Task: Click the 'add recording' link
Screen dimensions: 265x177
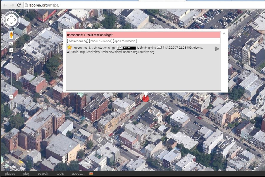Action: [x=77, y=41]
